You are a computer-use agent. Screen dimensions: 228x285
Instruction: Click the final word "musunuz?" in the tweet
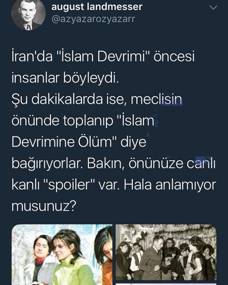pyautogui.click(x=43, y=206)
